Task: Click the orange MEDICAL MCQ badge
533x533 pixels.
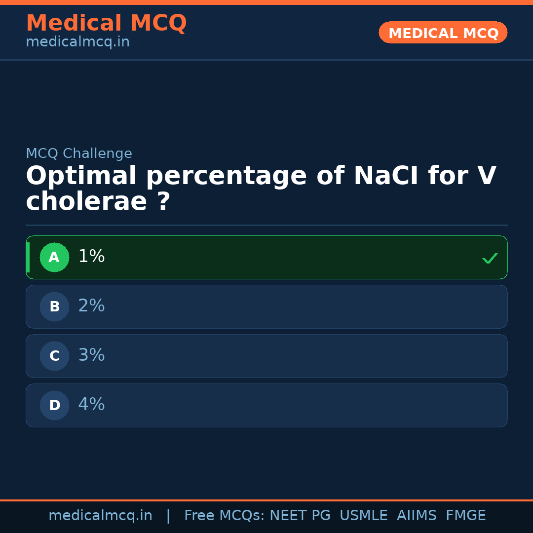Action: [443, 33]
